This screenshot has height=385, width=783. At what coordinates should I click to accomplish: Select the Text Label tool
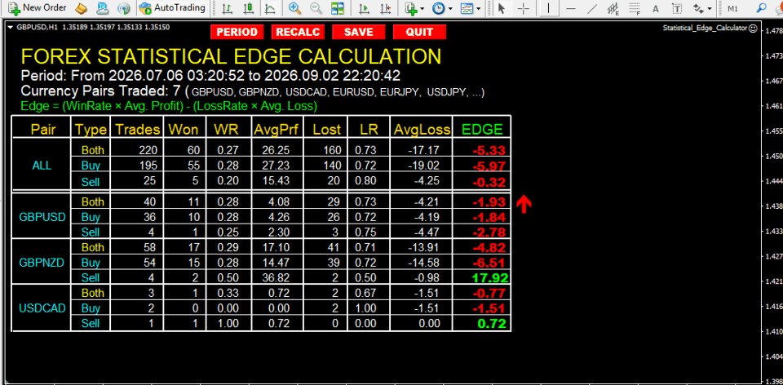coord(677,8)
